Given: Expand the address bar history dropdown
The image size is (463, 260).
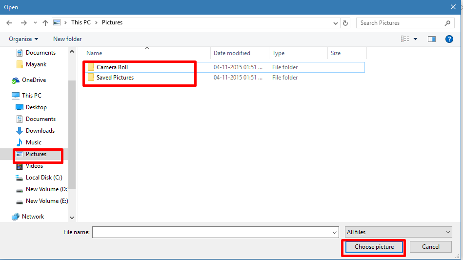Looking at the screenshot, I should [336, 23].
